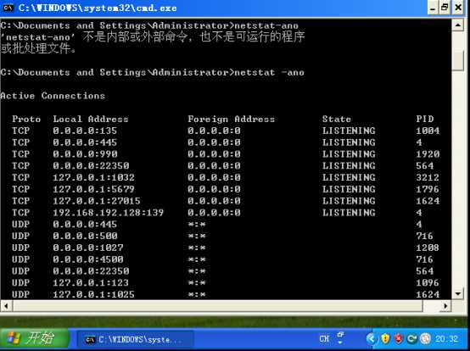The height and width of the screenshot is (351, 470).
Task: Click the vertical scrollbar thumb
Action: point(458,60)
